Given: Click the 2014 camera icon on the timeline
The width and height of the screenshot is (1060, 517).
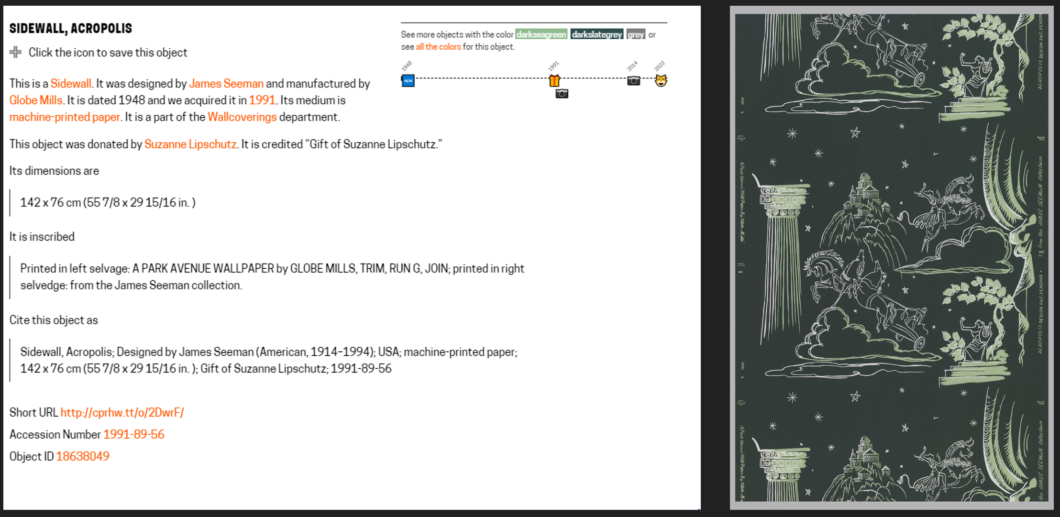Looking at the screenshot, I should (633, 81).
